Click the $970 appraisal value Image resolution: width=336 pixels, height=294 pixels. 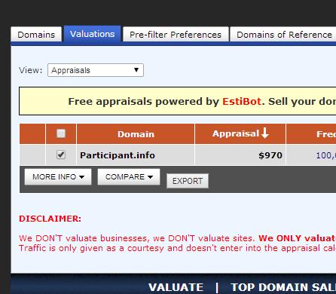(270, 155)
